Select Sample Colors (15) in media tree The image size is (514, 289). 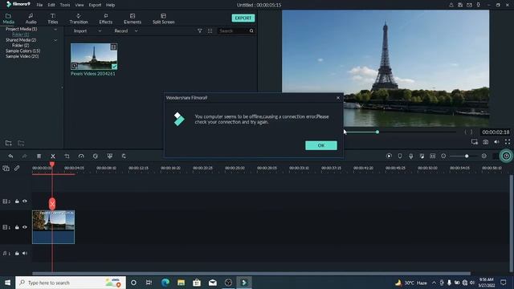click(x=23, y=51)
